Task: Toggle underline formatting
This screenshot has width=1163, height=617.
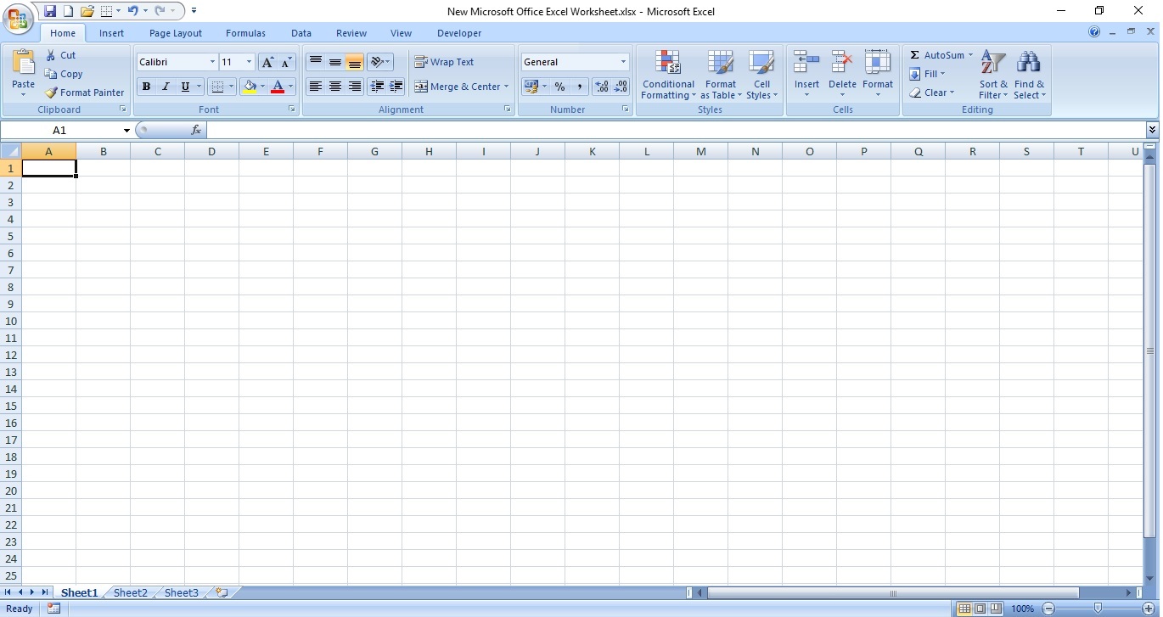Action: point(185,87)
